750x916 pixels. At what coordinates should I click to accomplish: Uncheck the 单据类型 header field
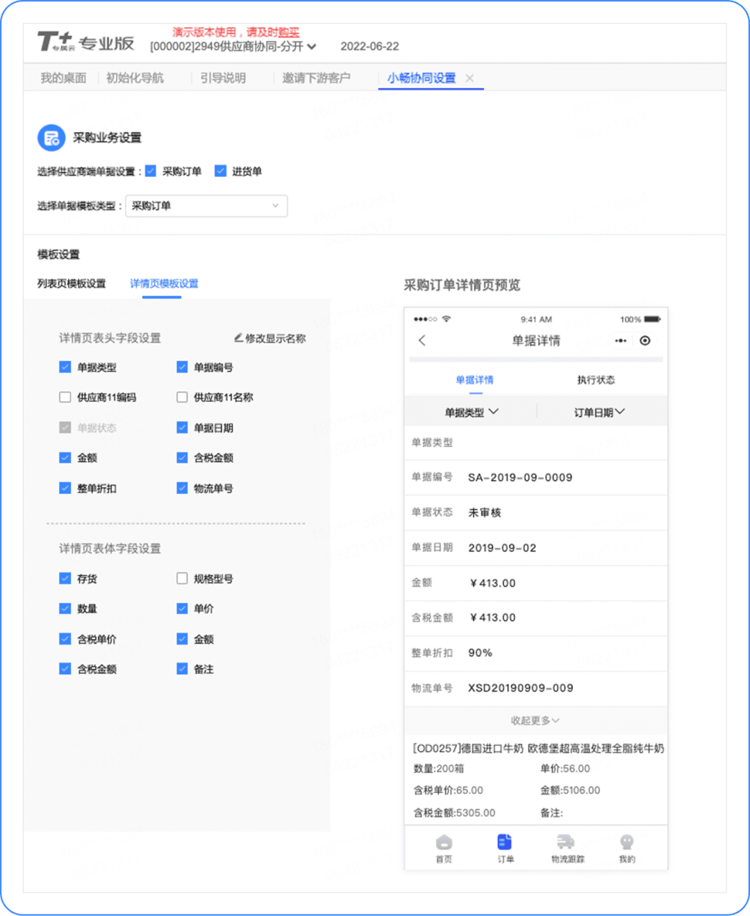[x=65, y=367]
